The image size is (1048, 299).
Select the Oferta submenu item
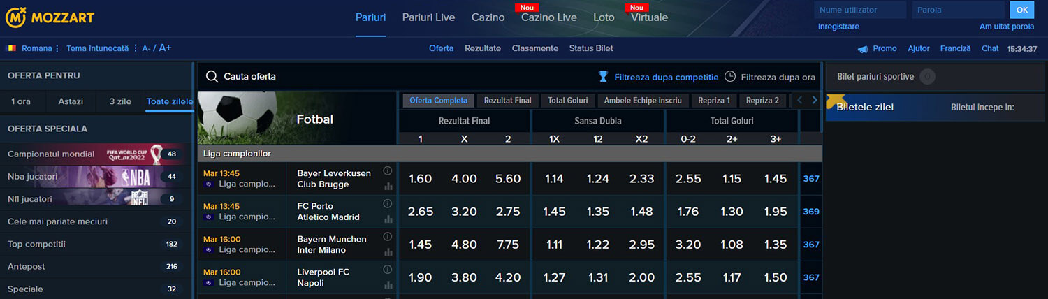pos(441,48)
